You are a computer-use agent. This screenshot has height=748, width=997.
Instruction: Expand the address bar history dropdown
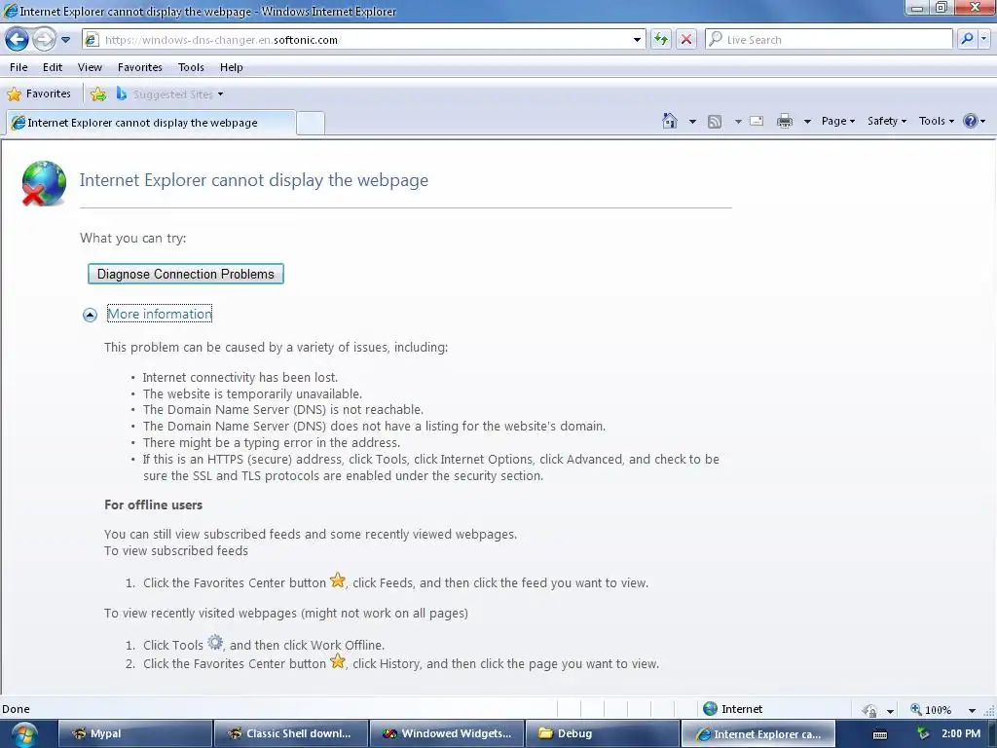coord(637,39)
